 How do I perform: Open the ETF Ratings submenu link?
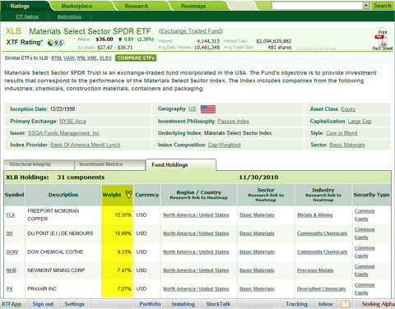click(x=27, y=16)
